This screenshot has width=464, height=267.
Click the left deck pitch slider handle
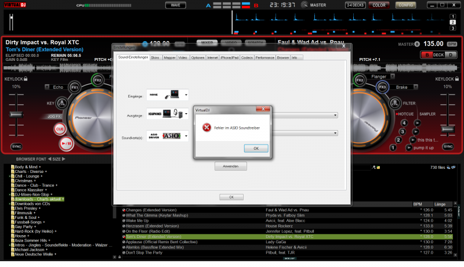click(x=16, y=114)
